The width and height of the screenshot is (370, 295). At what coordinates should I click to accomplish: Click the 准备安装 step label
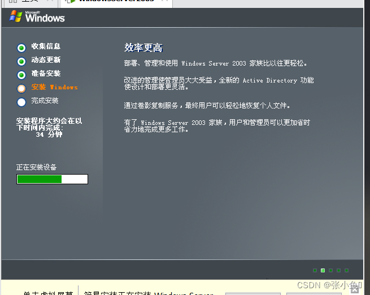point(46,73)
